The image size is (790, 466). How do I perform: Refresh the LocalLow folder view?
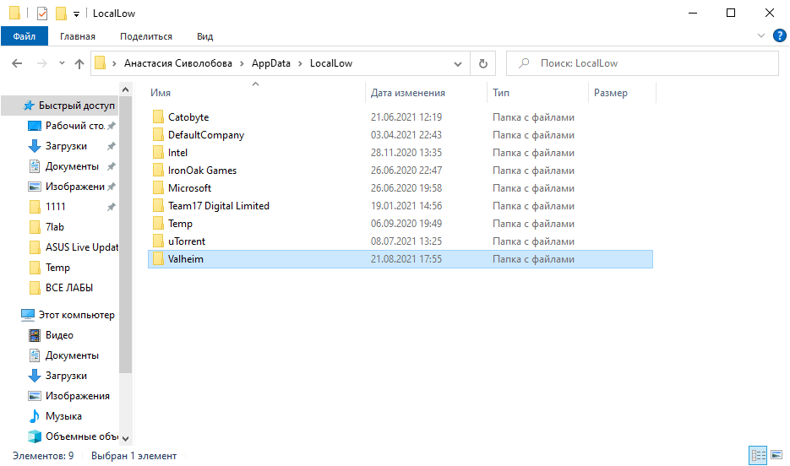(x=482, y=63)
